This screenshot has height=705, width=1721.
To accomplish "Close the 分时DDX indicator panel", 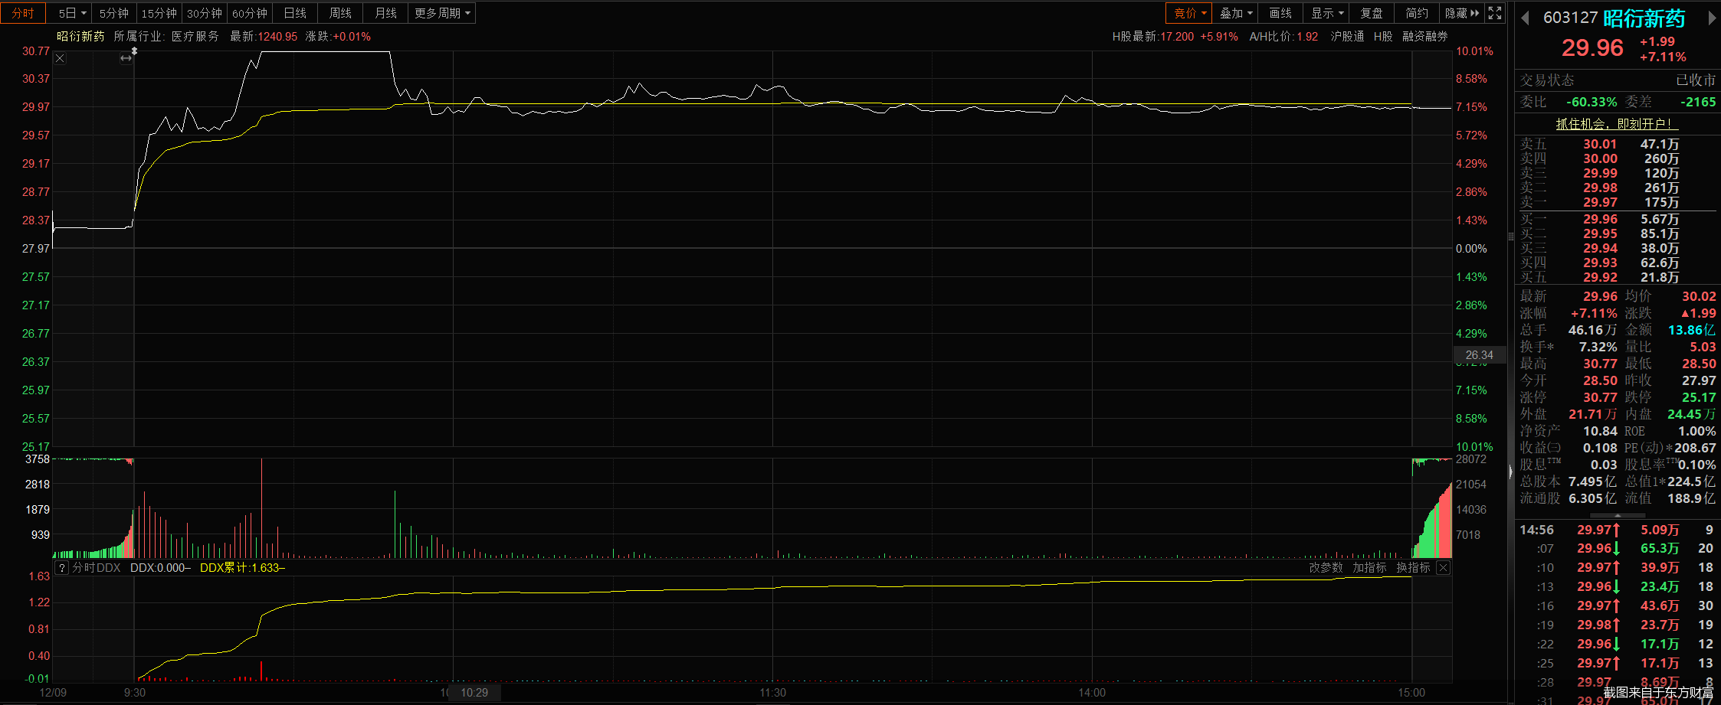I will click(x=1443, y=568).
